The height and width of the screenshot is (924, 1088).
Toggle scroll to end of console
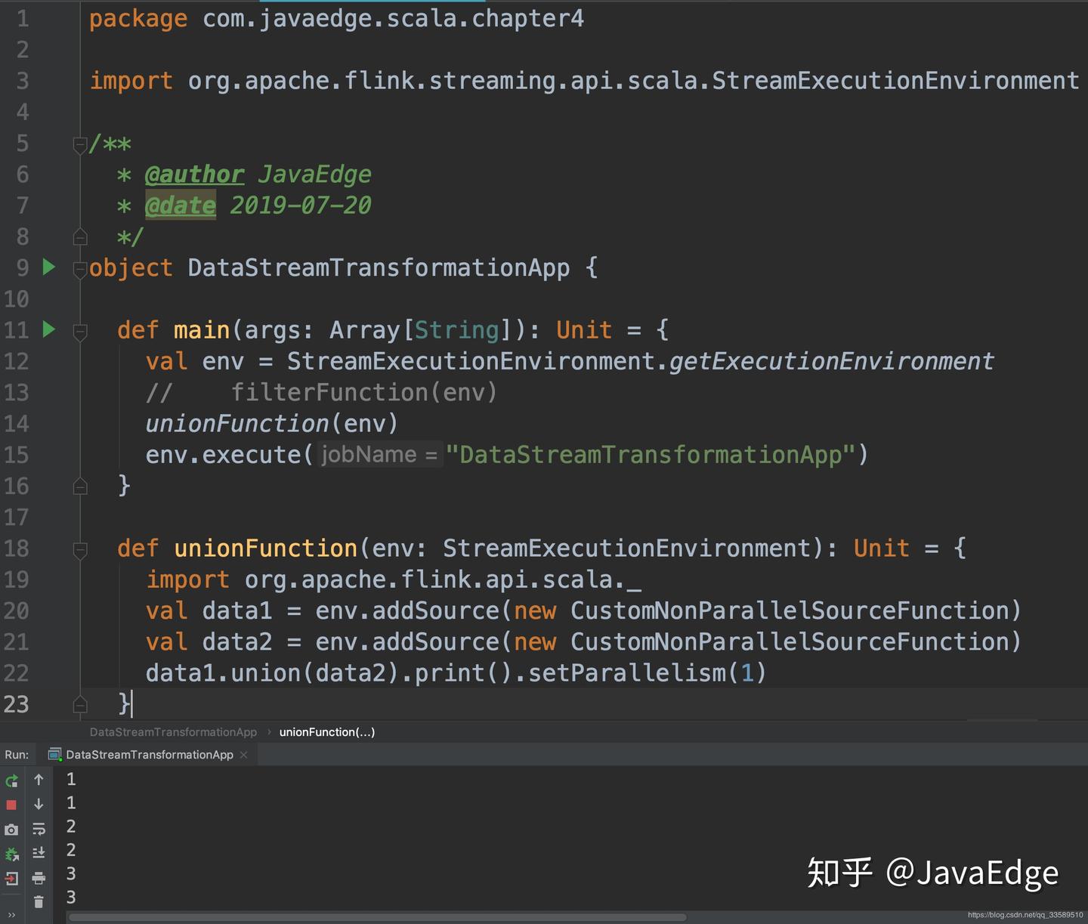click(39, 854)
